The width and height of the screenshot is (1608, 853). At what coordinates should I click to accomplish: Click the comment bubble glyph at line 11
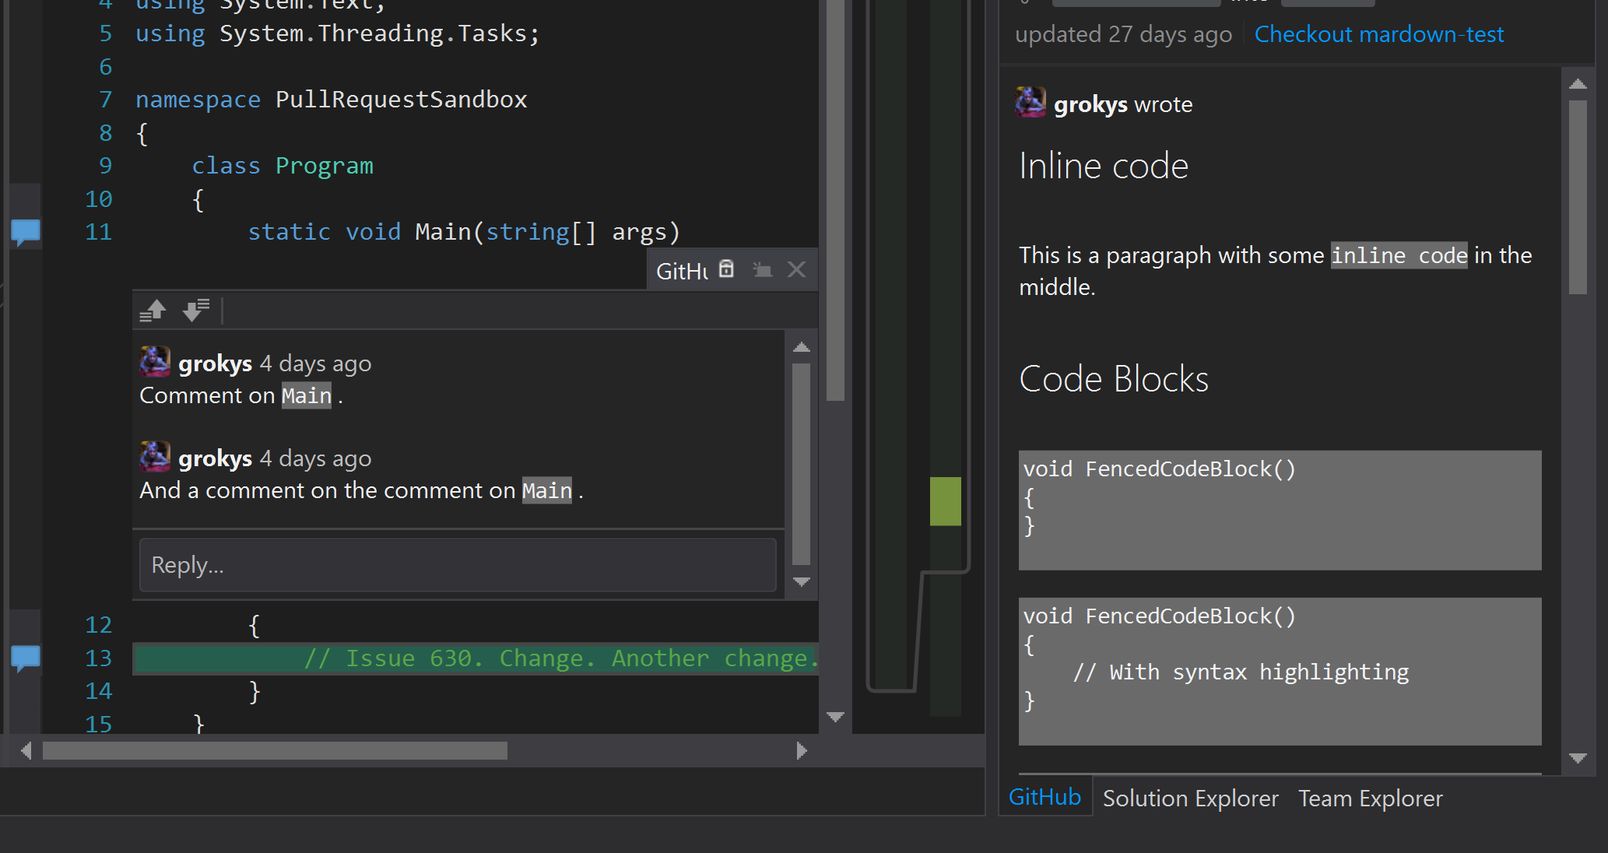tap(26, 231)
